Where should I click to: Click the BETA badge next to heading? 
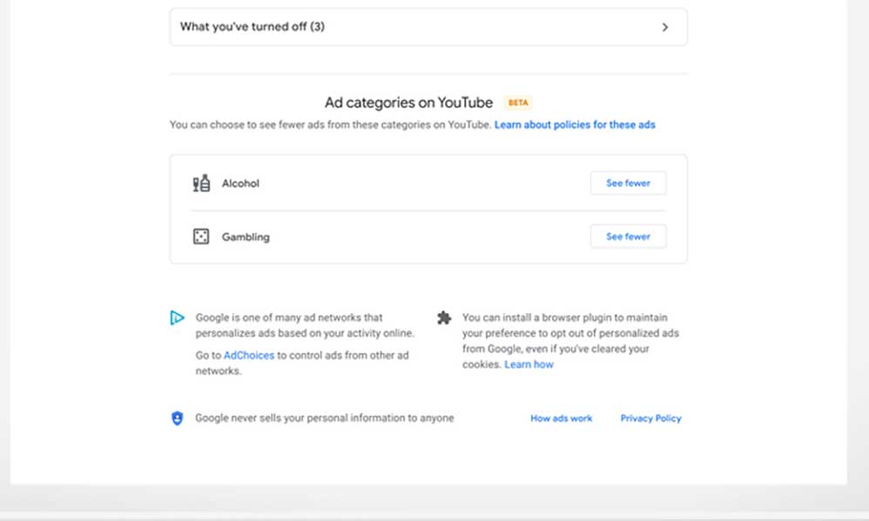click(518, 103)
